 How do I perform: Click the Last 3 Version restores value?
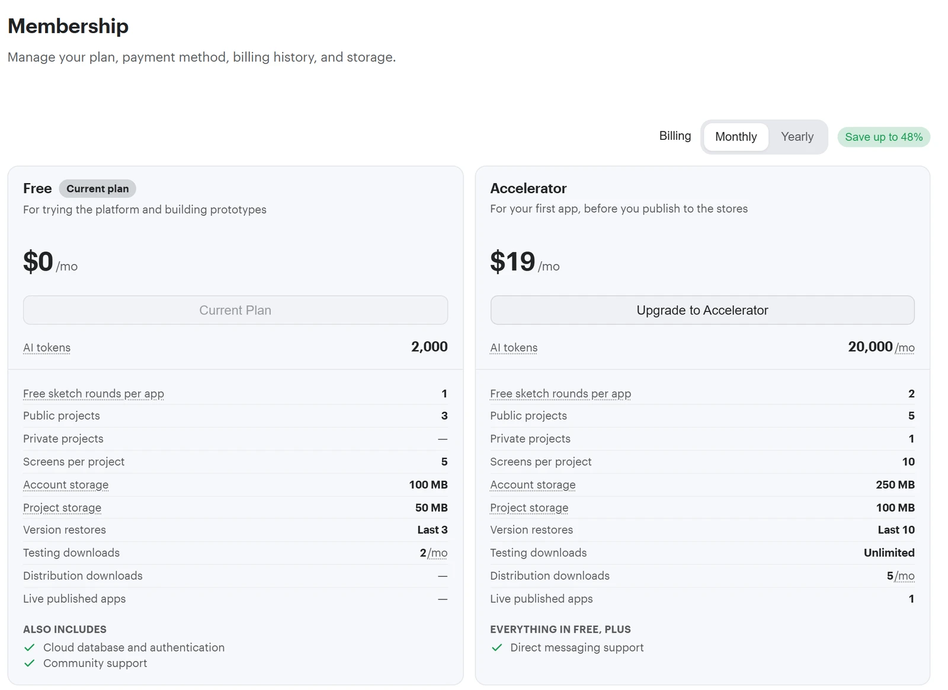point(433,529)
